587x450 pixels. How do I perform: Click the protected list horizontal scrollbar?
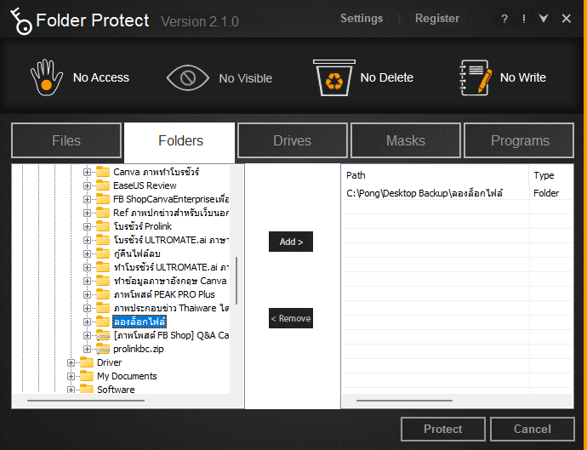coord(404,401)
